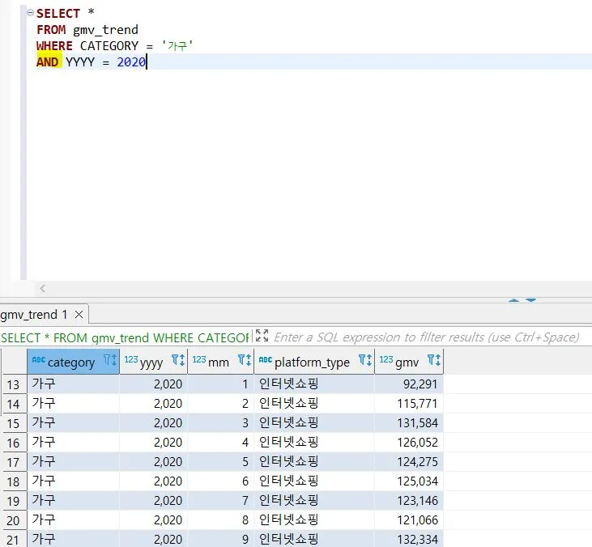
Task: Click gmv cell 124,275
Action: coord(409,462)
